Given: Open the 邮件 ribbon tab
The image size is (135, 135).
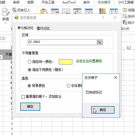Looking at the screenshot, I should 87,2.
